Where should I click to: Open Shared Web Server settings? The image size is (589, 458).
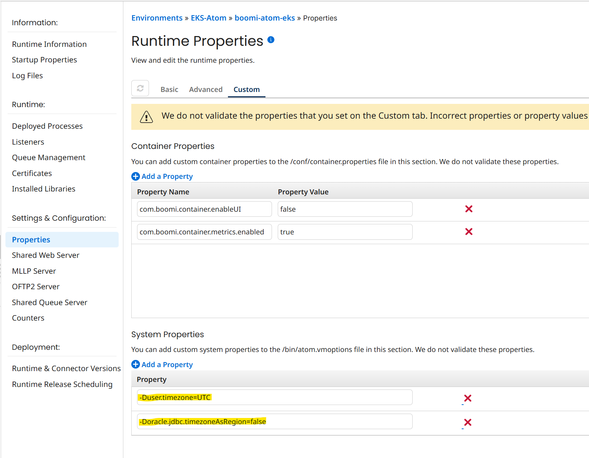(x=45, y=255)
